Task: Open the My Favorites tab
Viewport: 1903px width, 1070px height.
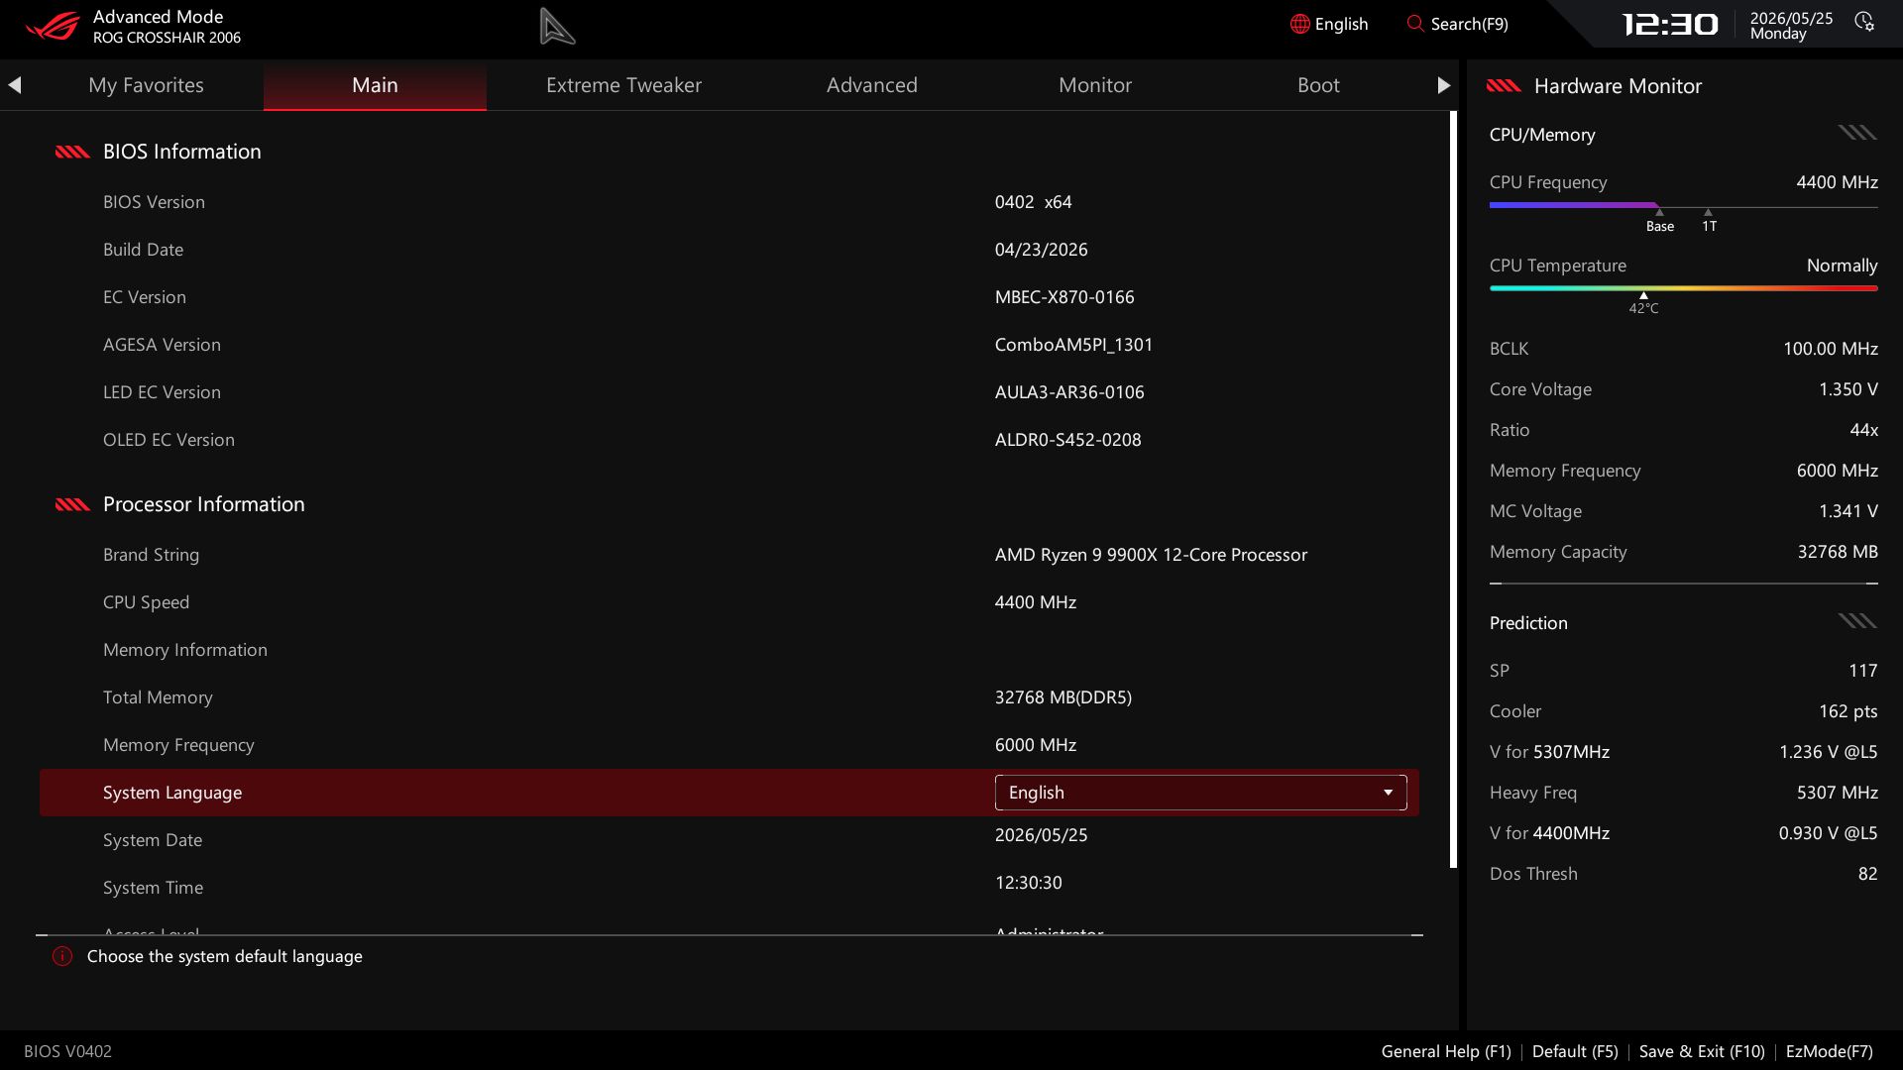Action: (x=146, y=85)
